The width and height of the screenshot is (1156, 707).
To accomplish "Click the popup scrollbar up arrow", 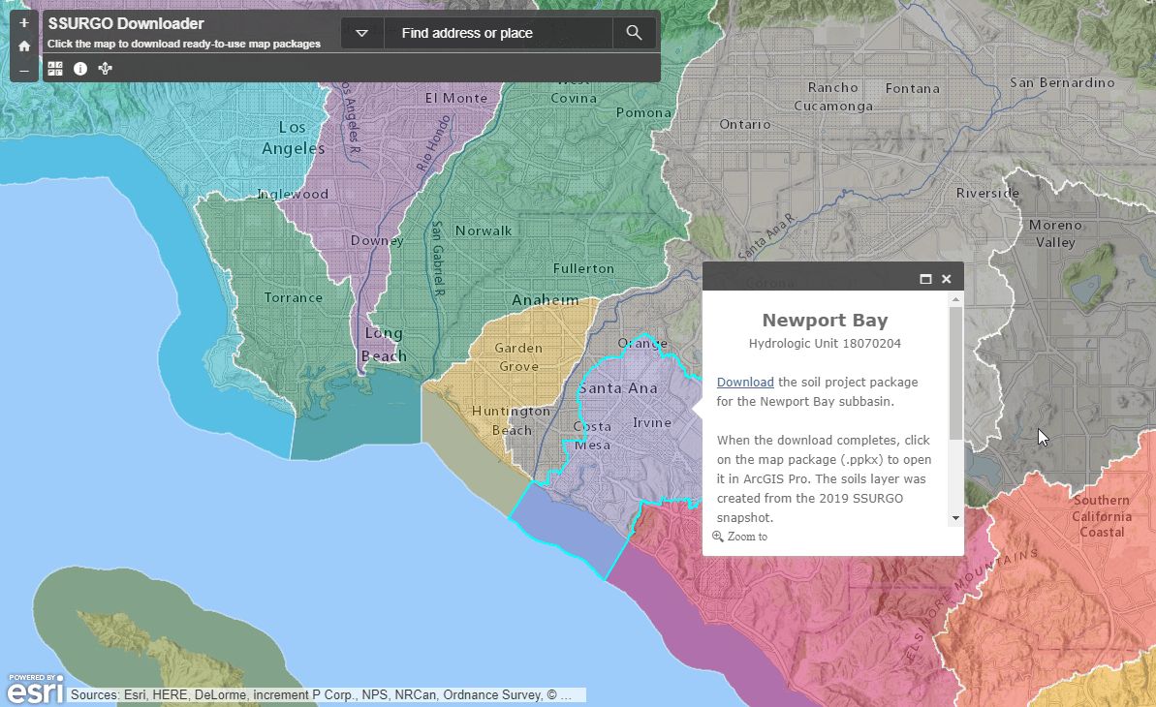I will pos(956,299).
